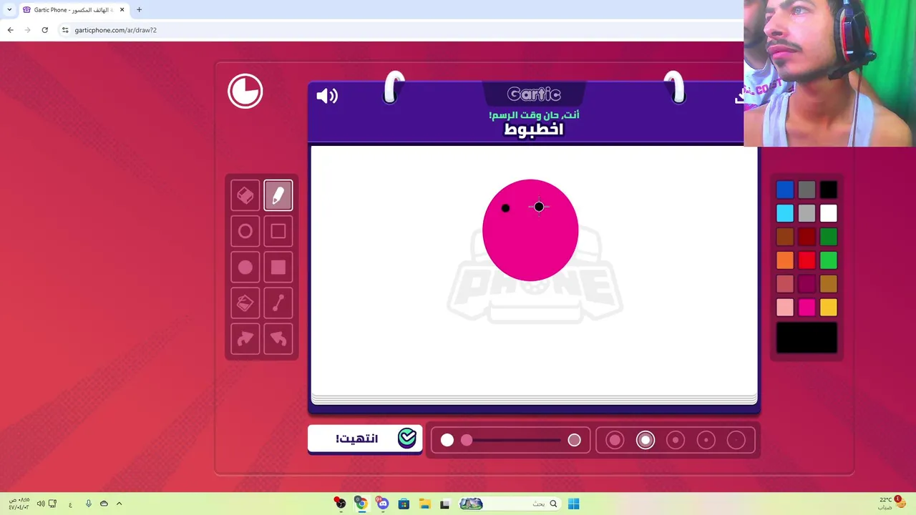Select the second smallest brush size
The image size is (916, 515).
pos(706,440)
